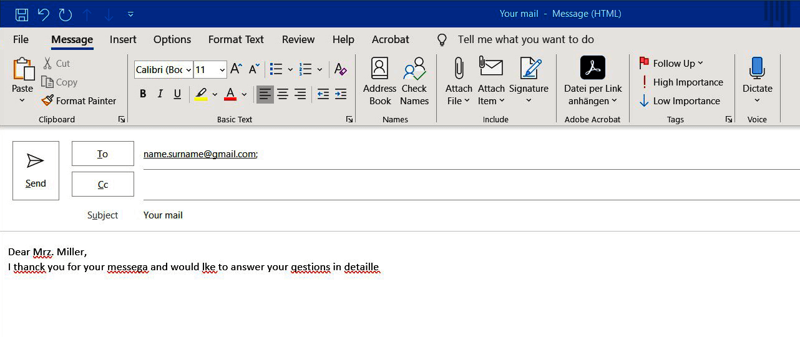Open the Attach Item menu

click(492, 81)
